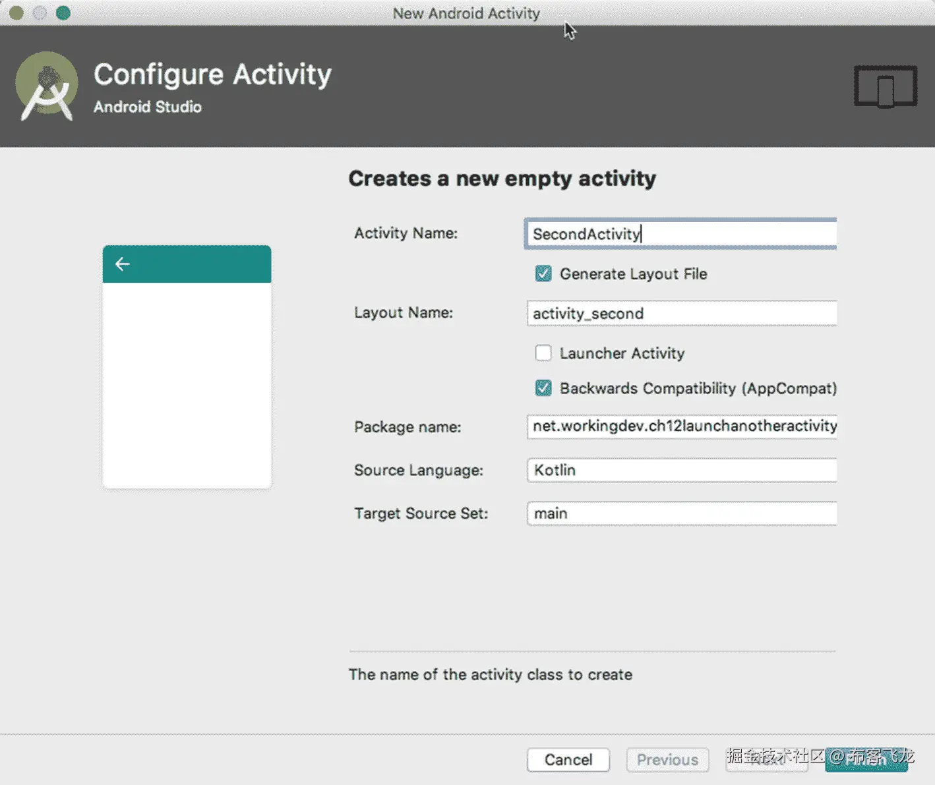Open the Package name combo box

click(x=682, y=426)
